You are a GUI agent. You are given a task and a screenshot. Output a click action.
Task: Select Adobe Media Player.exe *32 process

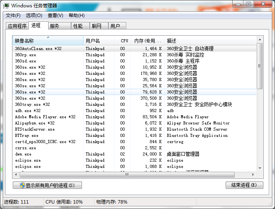tap(135, 117)
